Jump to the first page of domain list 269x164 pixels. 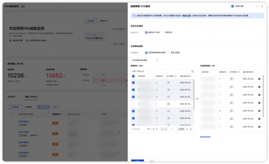point(162,129)
